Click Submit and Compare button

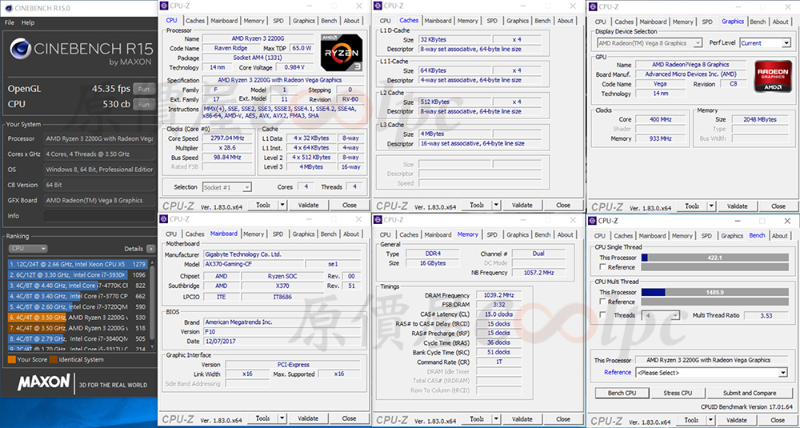(x=750, y=393)
